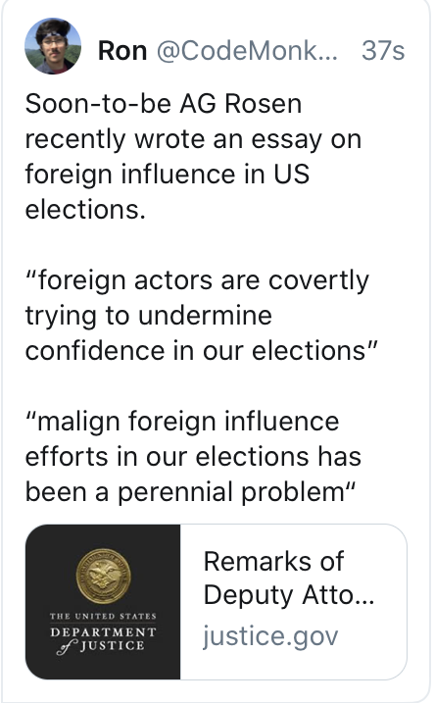434x703 pixels.
Task: Click the "confidence in our elections" line
Action: click(x=202, y=351)
